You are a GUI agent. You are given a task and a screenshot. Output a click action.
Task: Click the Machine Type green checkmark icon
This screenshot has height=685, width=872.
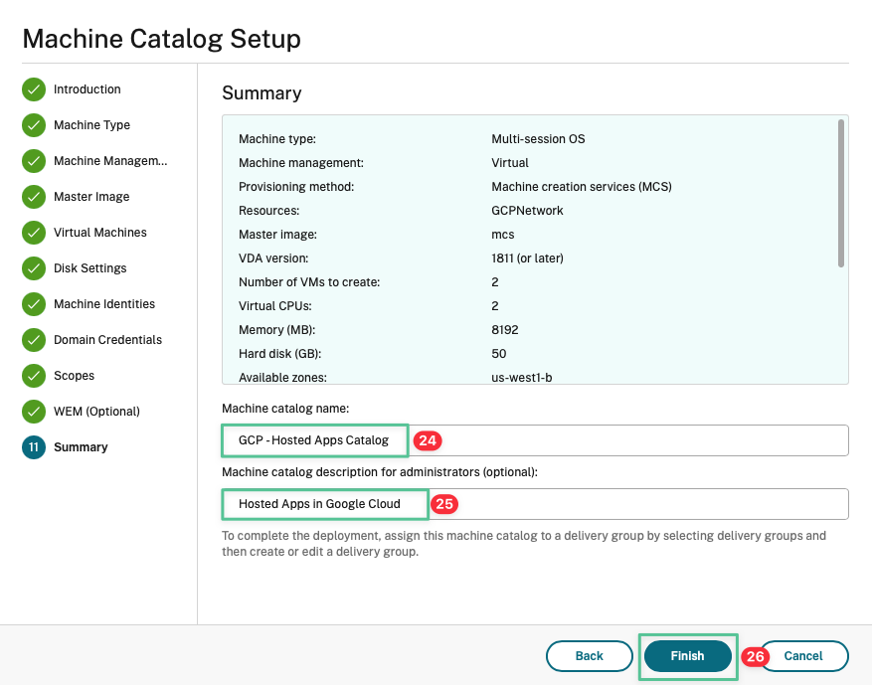(x=34, y=125)
